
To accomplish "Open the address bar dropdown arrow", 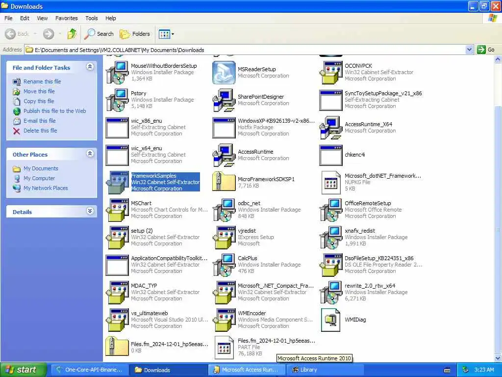I will tap(469, 50).
